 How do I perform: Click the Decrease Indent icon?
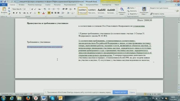coord(63,9)
